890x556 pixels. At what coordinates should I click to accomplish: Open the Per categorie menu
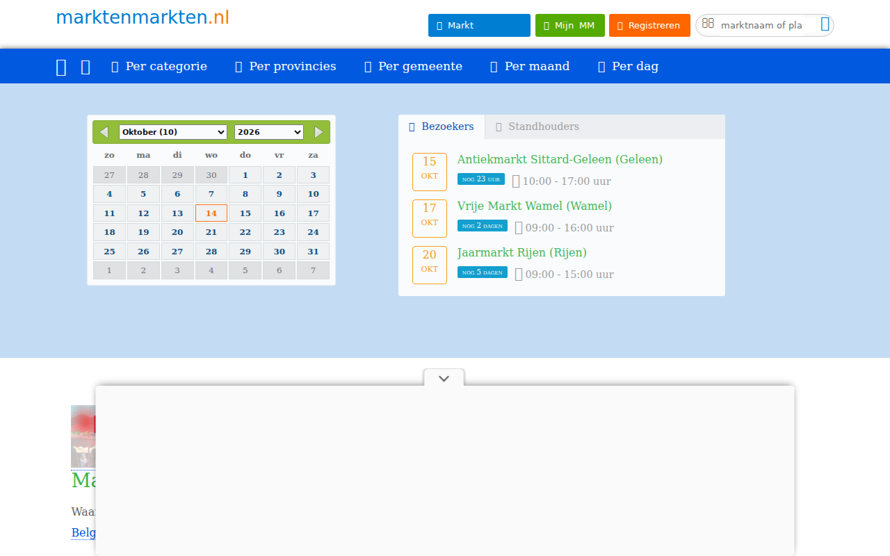pyautogui.click(x=159, y=66)
